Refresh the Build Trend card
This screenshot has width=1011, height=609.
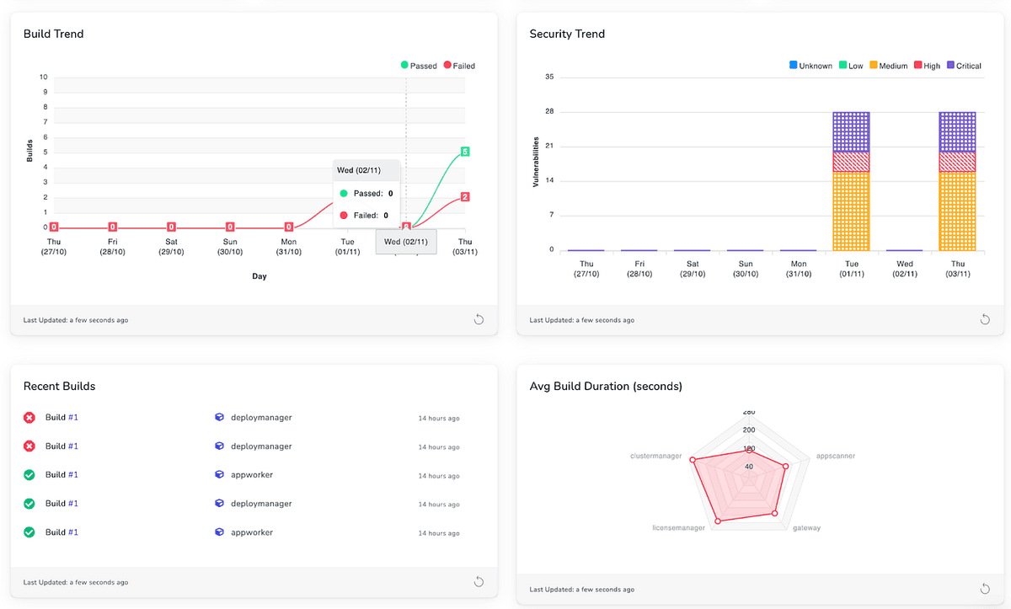(478, 319)
